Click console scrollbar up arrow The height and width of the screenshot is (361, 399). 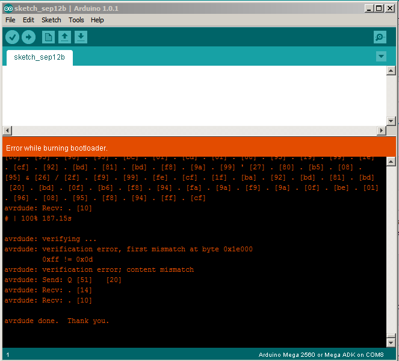(x=391, y=162)
